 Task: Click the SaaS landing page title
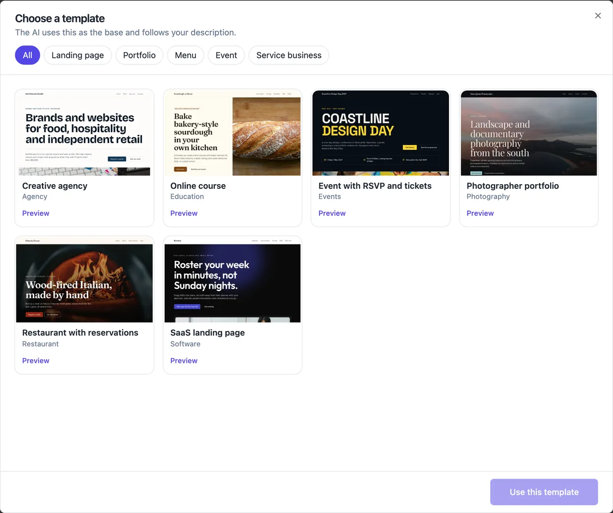click(207, 332)
